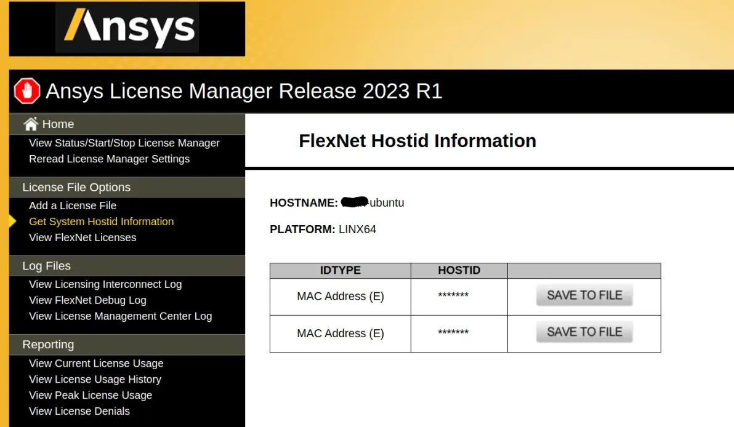Select Get System Hostid Information

click(x=101, y=221)
